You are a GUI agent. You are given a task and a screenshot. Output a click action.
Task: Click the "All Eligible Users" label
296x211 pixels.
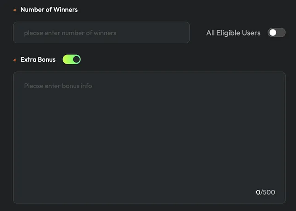[233, 33]
